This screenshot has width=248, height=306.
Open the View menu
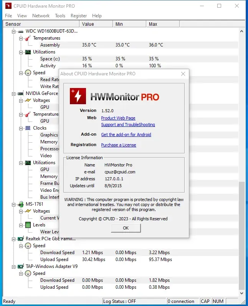pos(22,16)
